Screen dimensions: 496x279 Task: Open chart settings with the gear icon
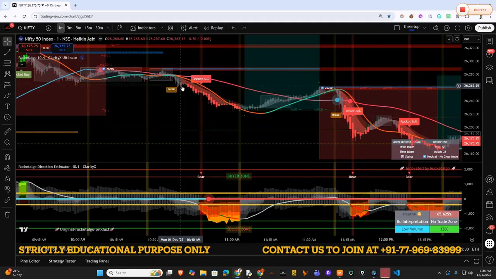point(447,28)
